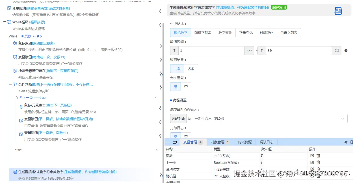Delete the 下一页 variable with trash icon
The image size is (353, 183).
(x=318, y=162)
